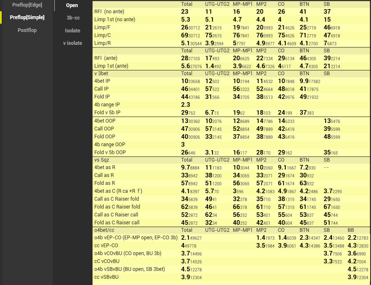Click BTN value 41 in RFI (no ante) row
Screen dimensions: 371x285
click(x=303, y=12)
